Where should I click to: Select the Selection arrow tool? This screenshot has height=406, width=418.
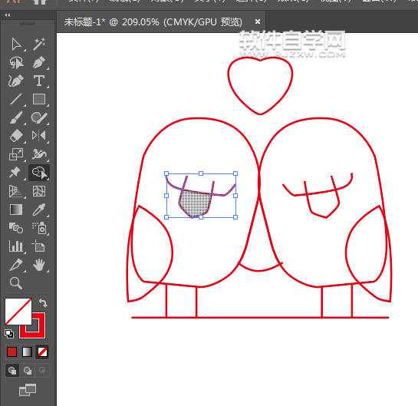[x=16, y=45]
